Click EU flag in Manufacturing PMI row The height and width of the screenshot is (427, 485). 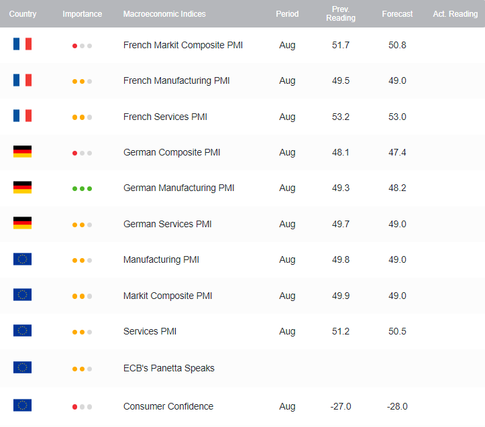point(22,259)
